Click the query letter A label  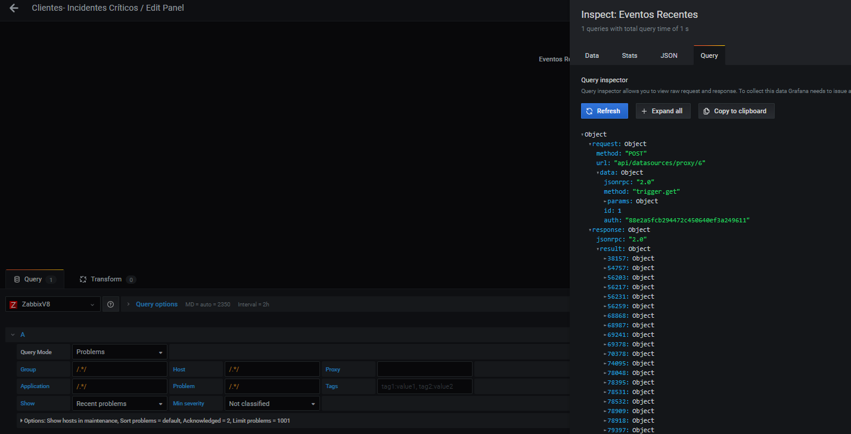(x=23, y=334)
